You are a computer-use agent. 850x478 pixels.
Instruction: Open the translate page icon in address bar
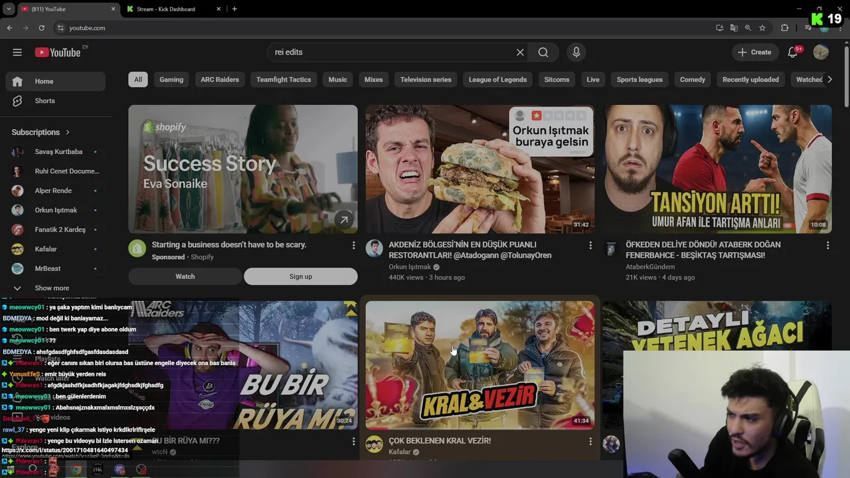(x=734, y=28)
